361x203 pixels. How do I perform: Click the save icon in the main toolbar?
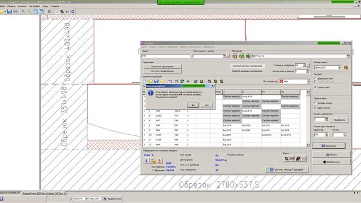pyautogui.click(x=9, y=11)
